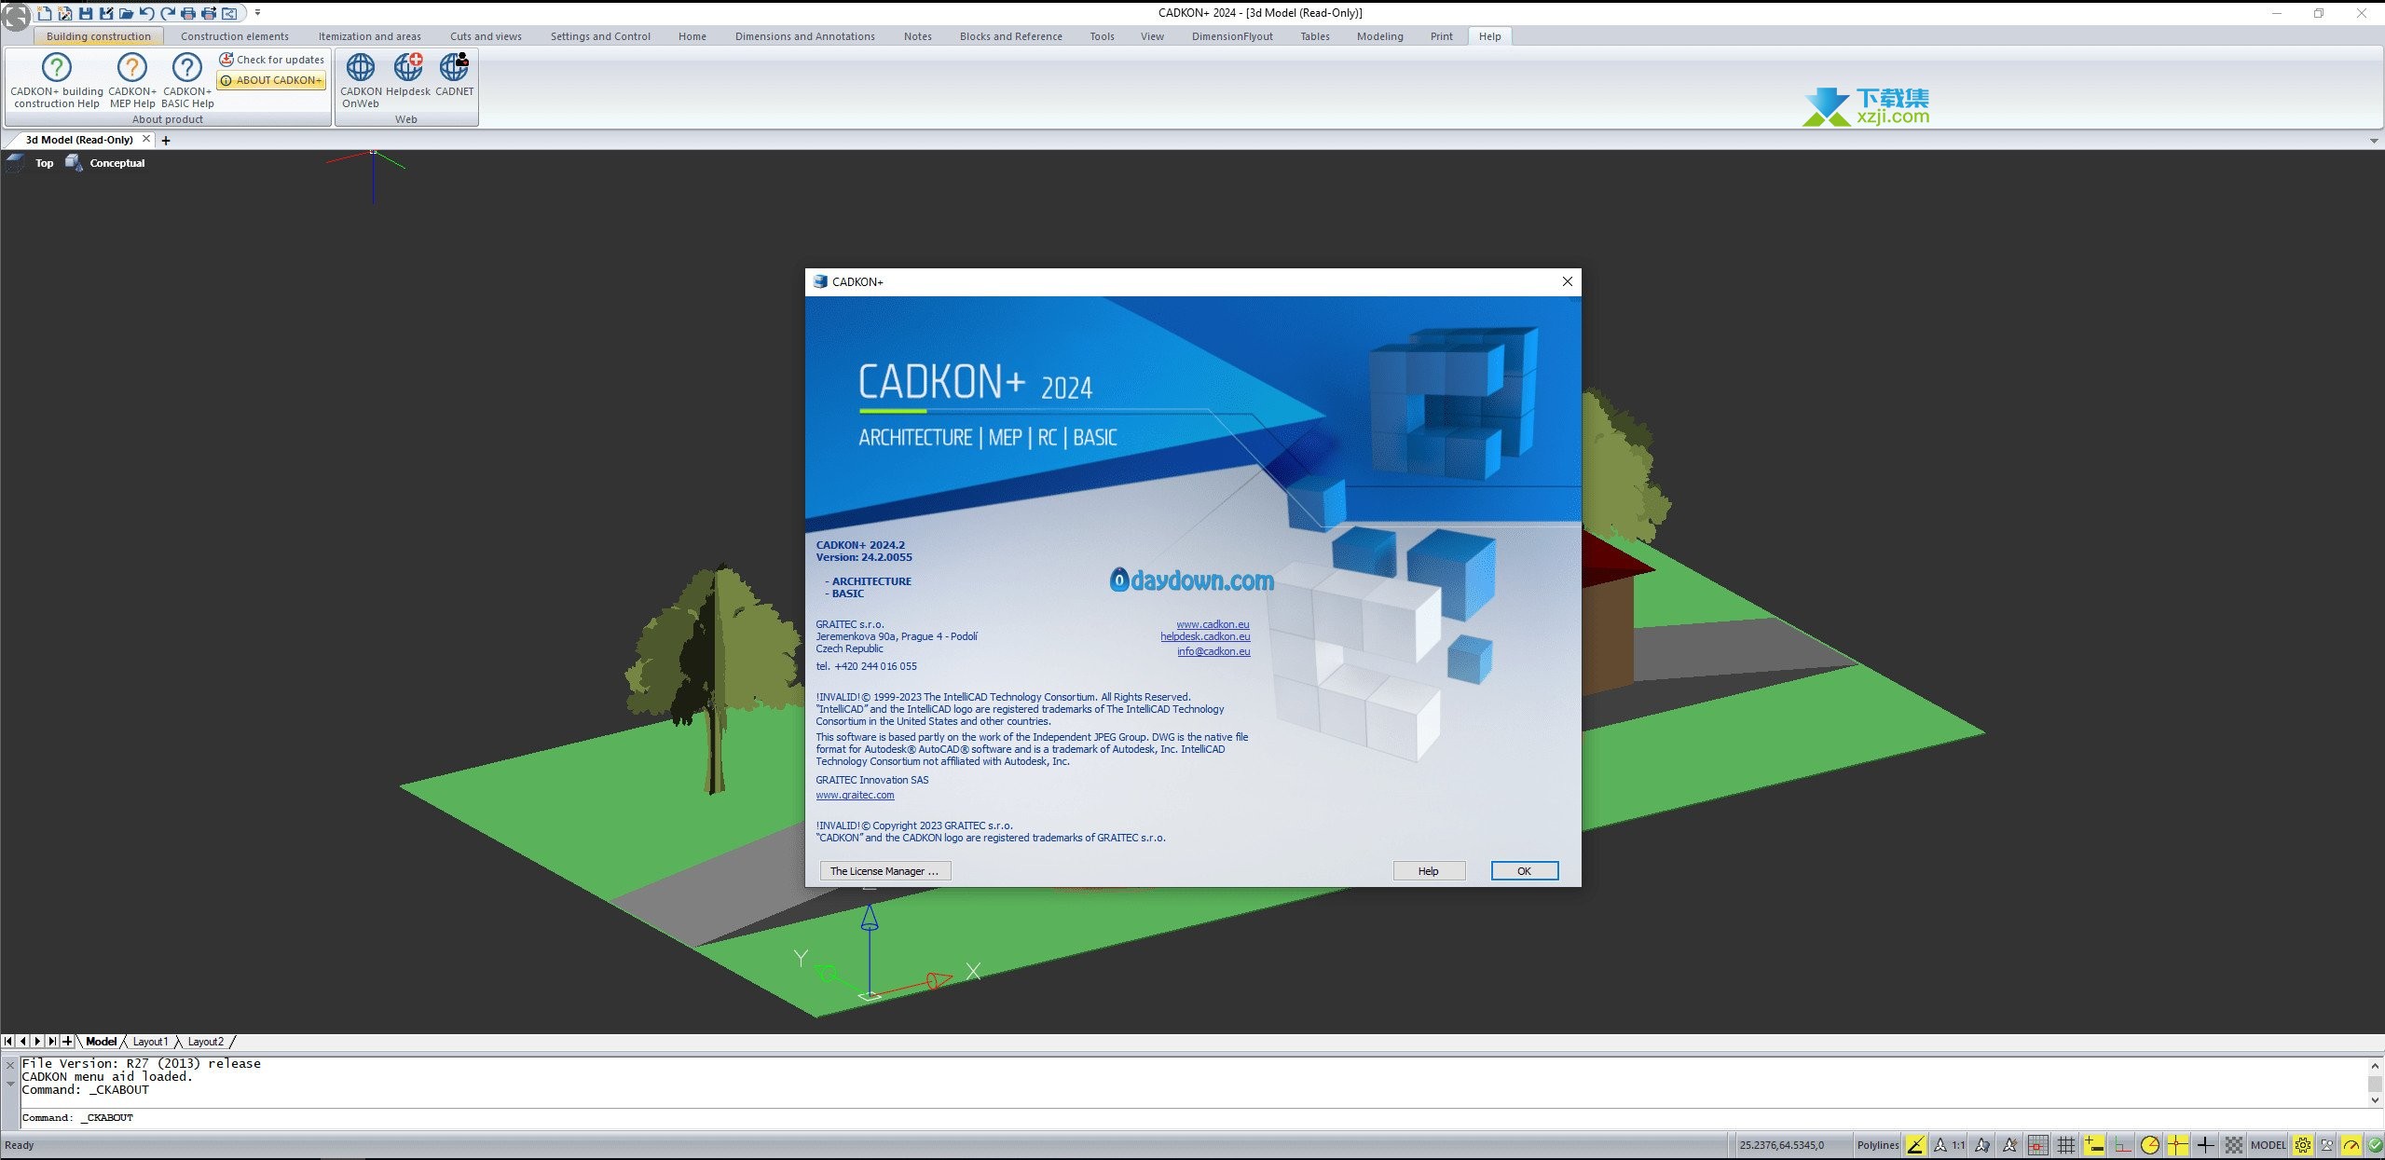
Task: Toggle Entity snap crosshair-square icon
Action: click(x=2178, y=1145)
